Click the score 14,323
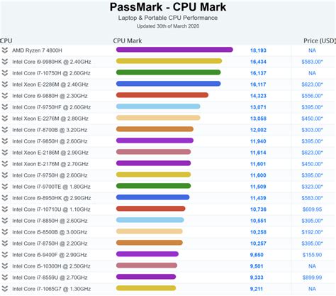The width and height of the screenshot is (336, 296). 258,96
